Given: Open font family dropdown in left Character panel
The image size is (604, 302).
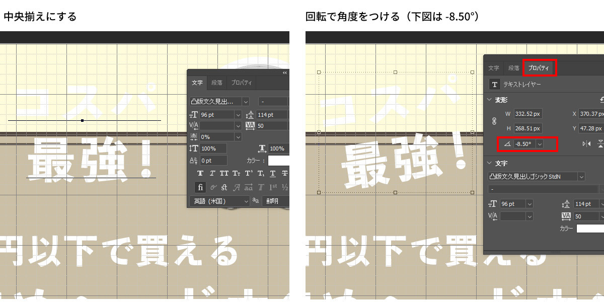Looking at the screenshot, I should click(x=245, y=102).
